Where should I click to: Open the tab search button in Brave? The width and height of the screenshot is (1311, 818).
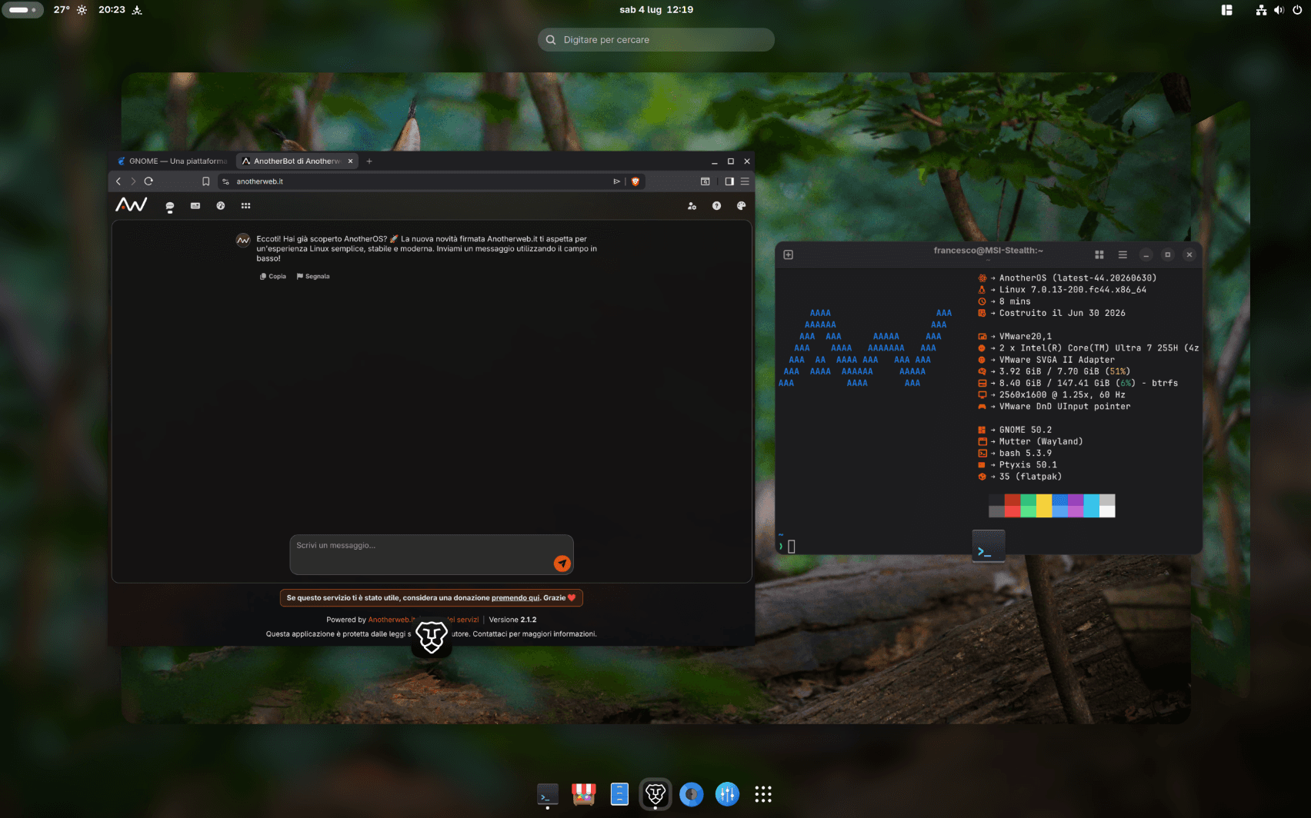705,181
